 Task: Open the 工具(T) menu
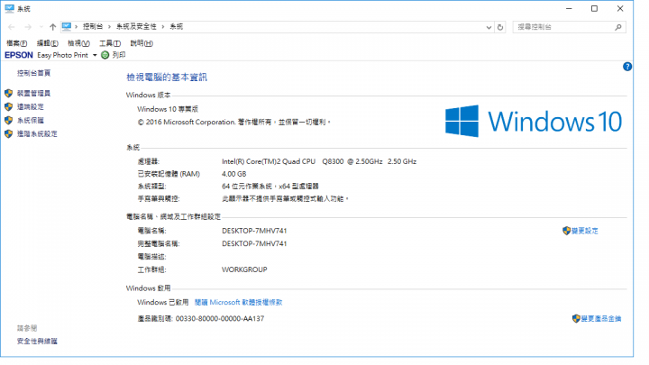point(110,43)
